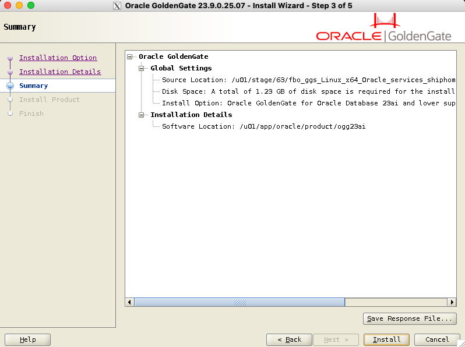
Task: Click the Back button
Action: point(289,339)
